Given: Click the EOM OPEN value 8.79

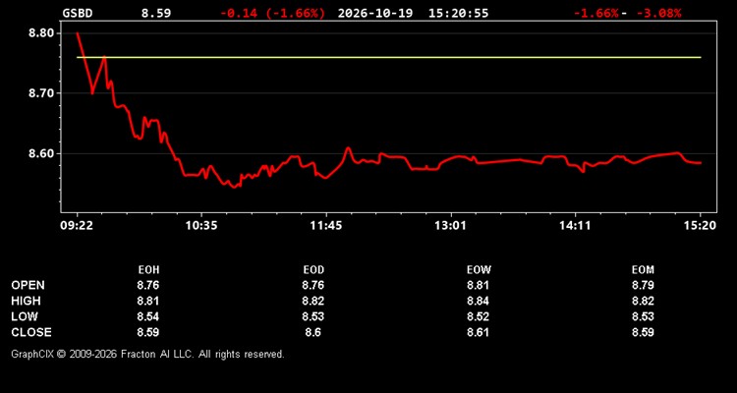Looking at the screenshot, I should click(x=643, y=285).
